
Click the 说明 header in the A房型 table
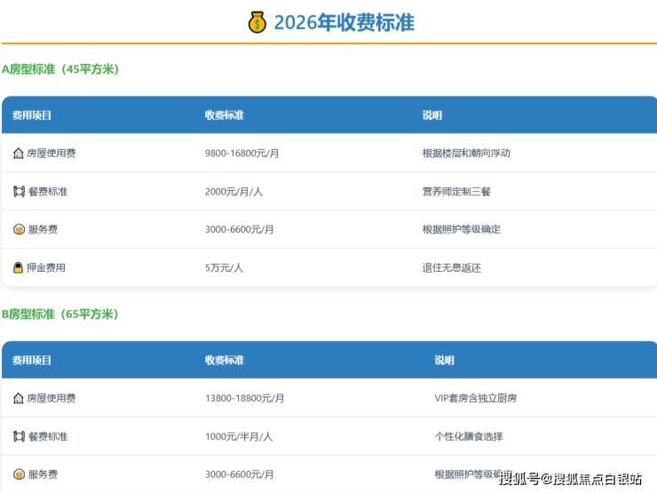point(432,115)
